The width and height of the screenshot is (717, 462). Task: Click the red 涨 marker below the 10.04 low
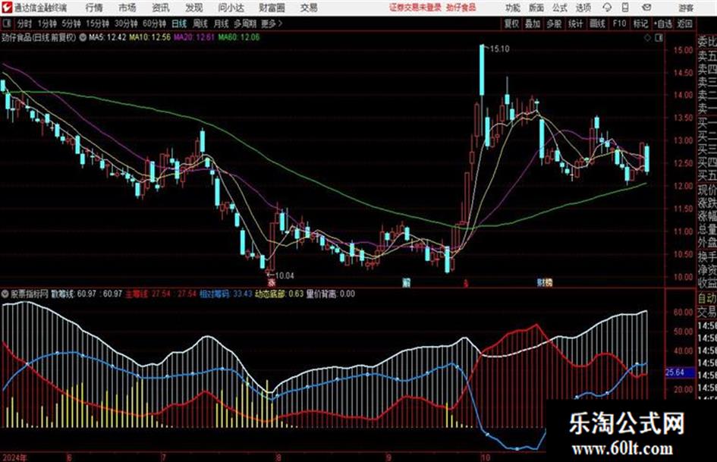click(271, 281)
